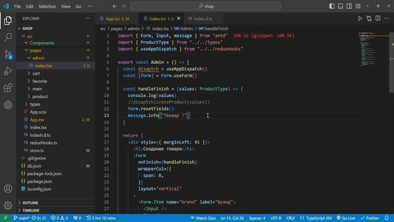
Task: Open the View menu
Action: point(66,6)
